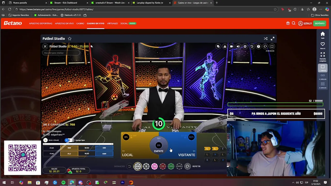Open the help question mark icon
331x186 pixels.
[259, 47]
